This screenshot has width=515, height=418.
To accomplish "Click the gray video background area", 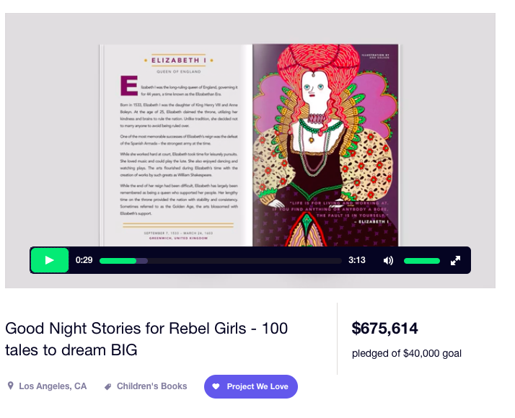I will pyautogui.click(x=53, y=131).
